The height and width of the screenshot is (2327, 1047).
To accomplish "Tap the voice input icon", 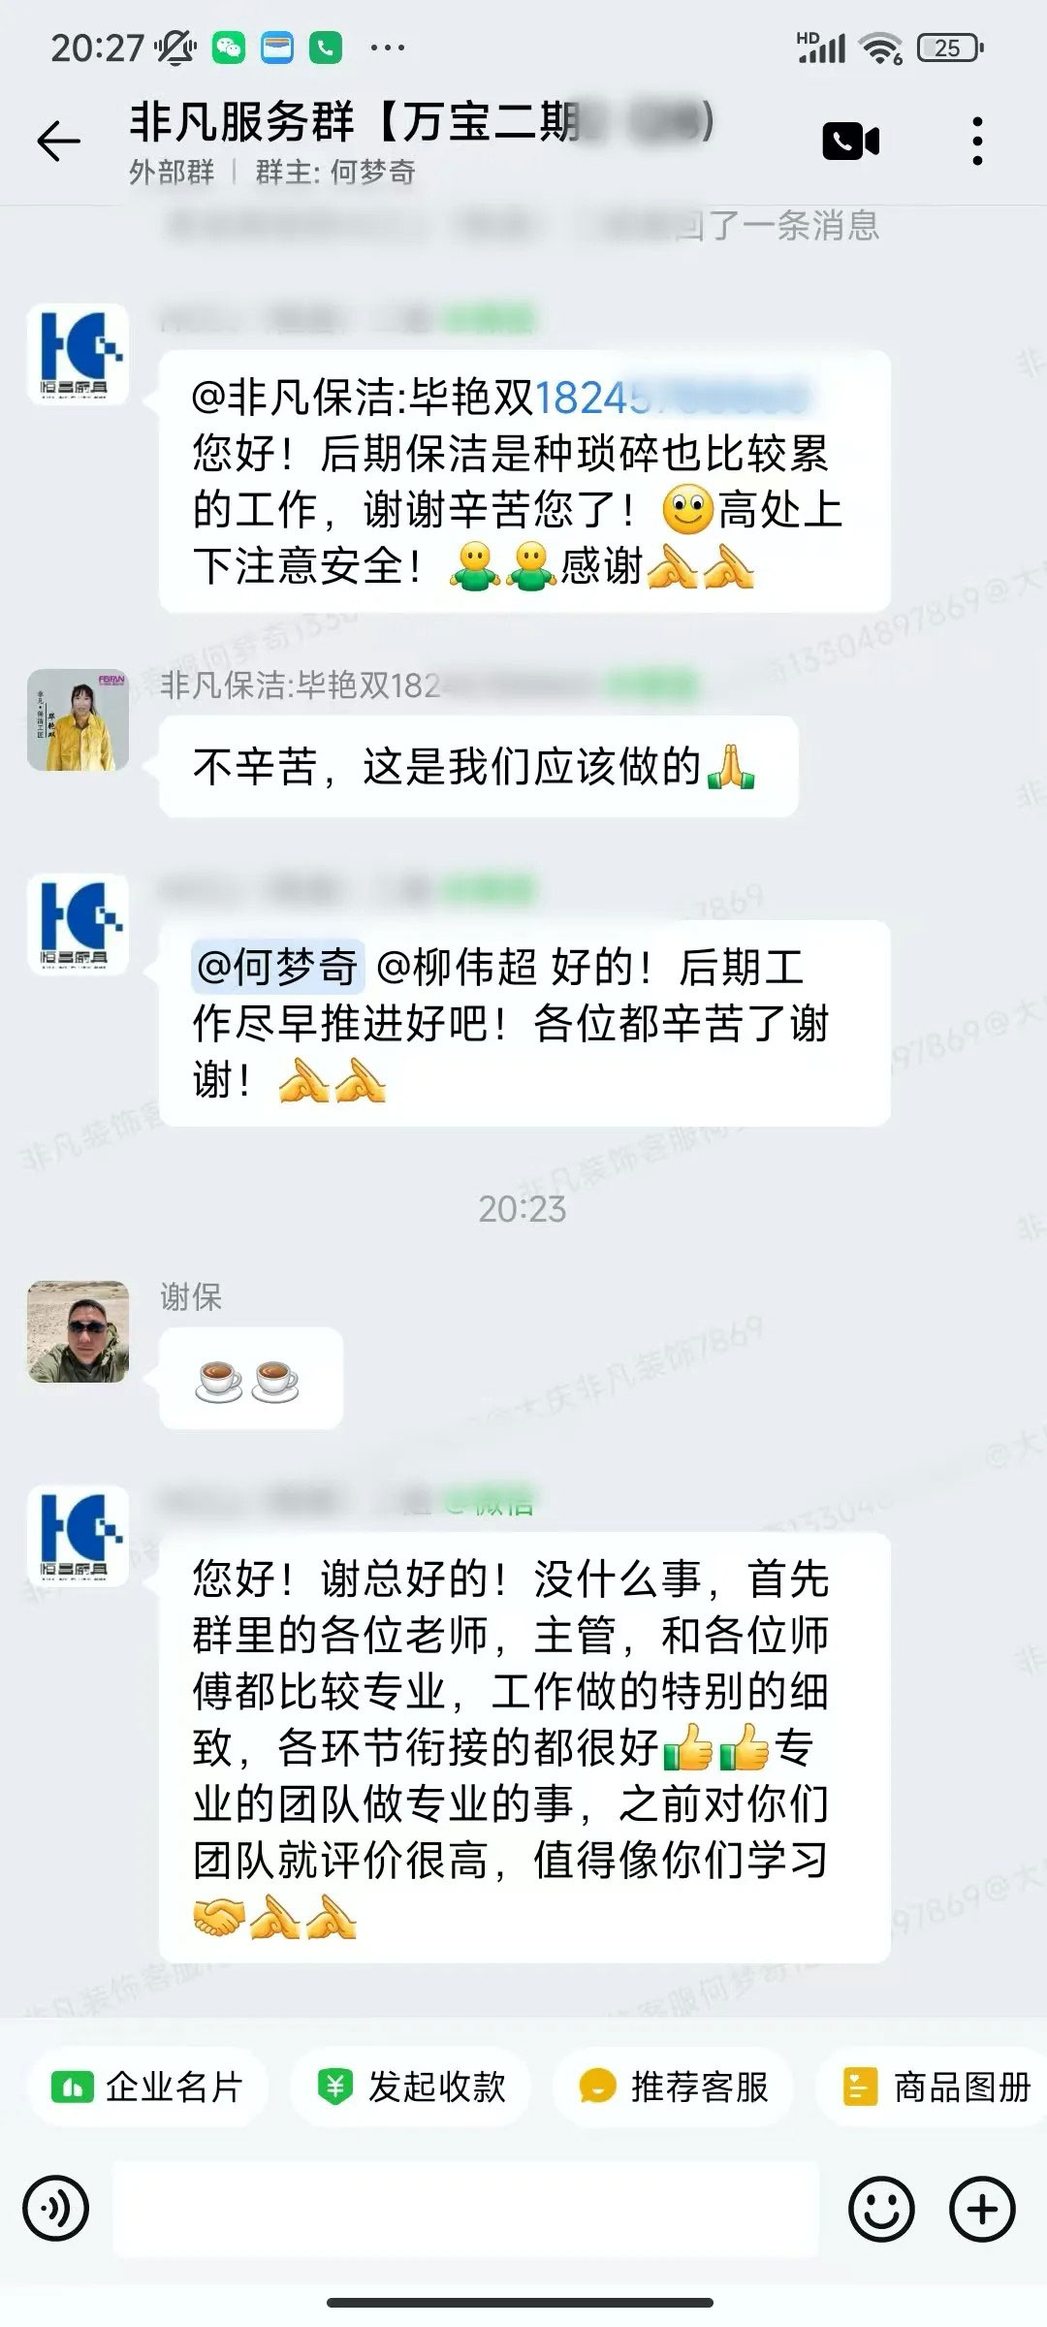I will coord(56,2210).
